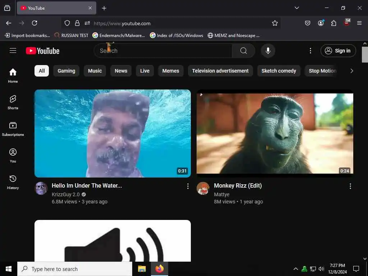
Task: Select the Gaming filter chip
Action: tap(66, 71)
